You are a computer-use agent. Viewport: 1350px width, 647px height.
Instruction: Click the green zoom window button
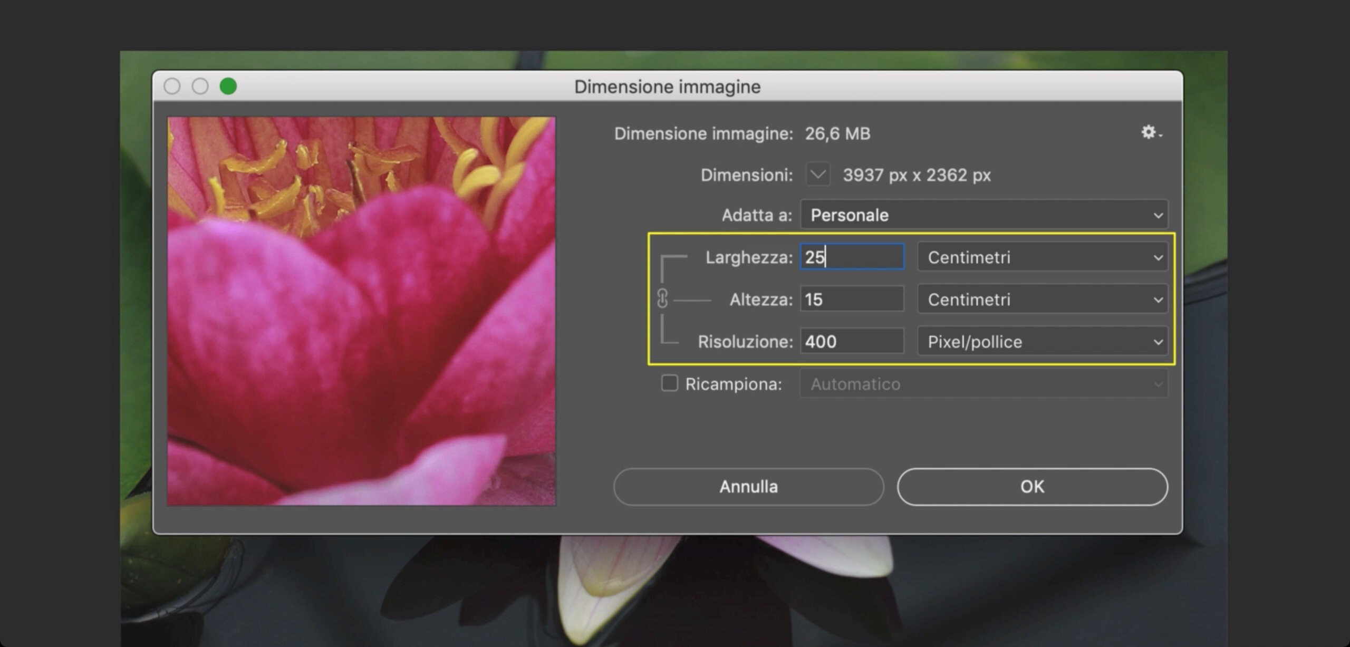pos(228,86)
